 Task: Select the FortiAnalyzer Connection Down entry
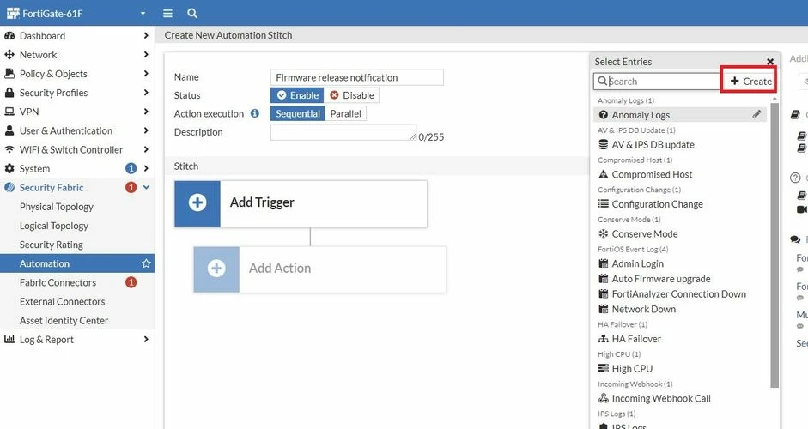pos(680,294)
